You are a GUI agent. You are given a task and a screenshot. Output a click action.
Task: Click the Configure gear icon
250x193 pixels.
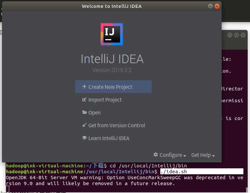[156, 155]
